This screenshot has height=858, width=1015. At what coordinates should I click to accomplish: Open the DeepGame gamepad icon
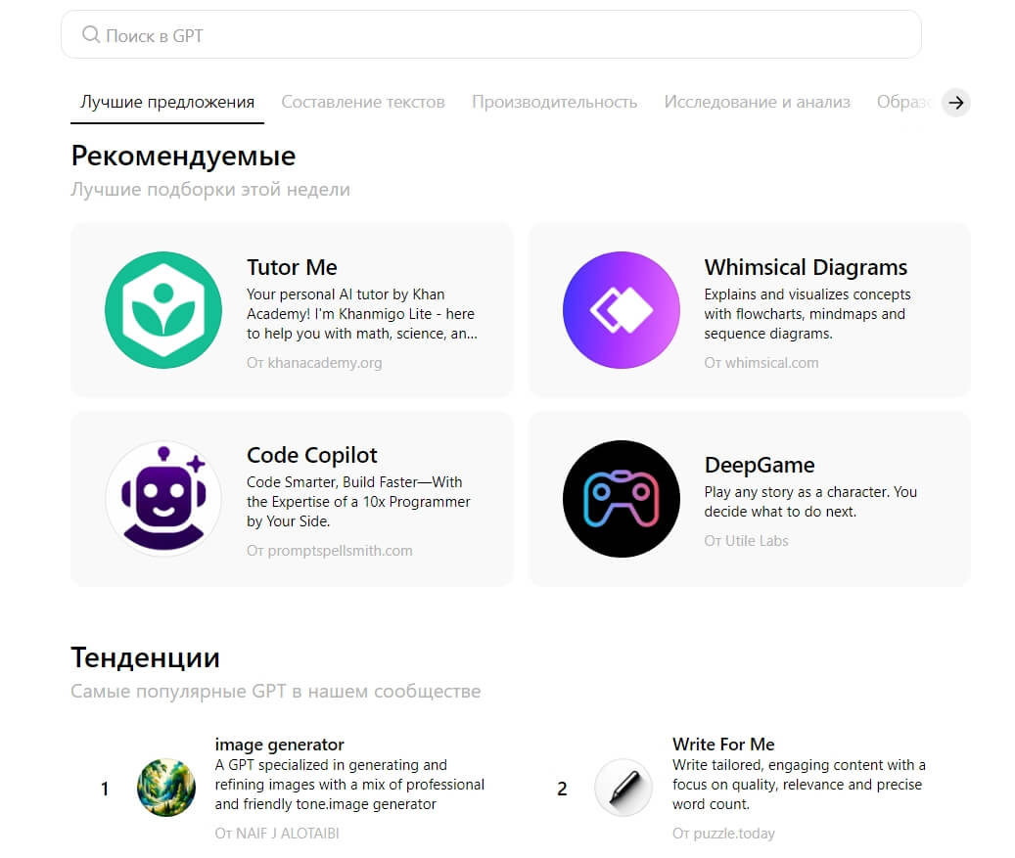pyautogui.click(x=621, y=499)
